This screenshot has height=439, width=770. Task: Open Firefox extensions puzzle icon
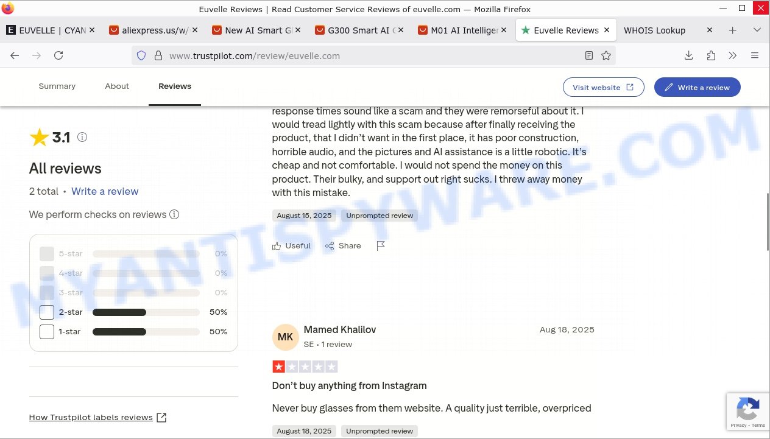[x=711, y=55]
